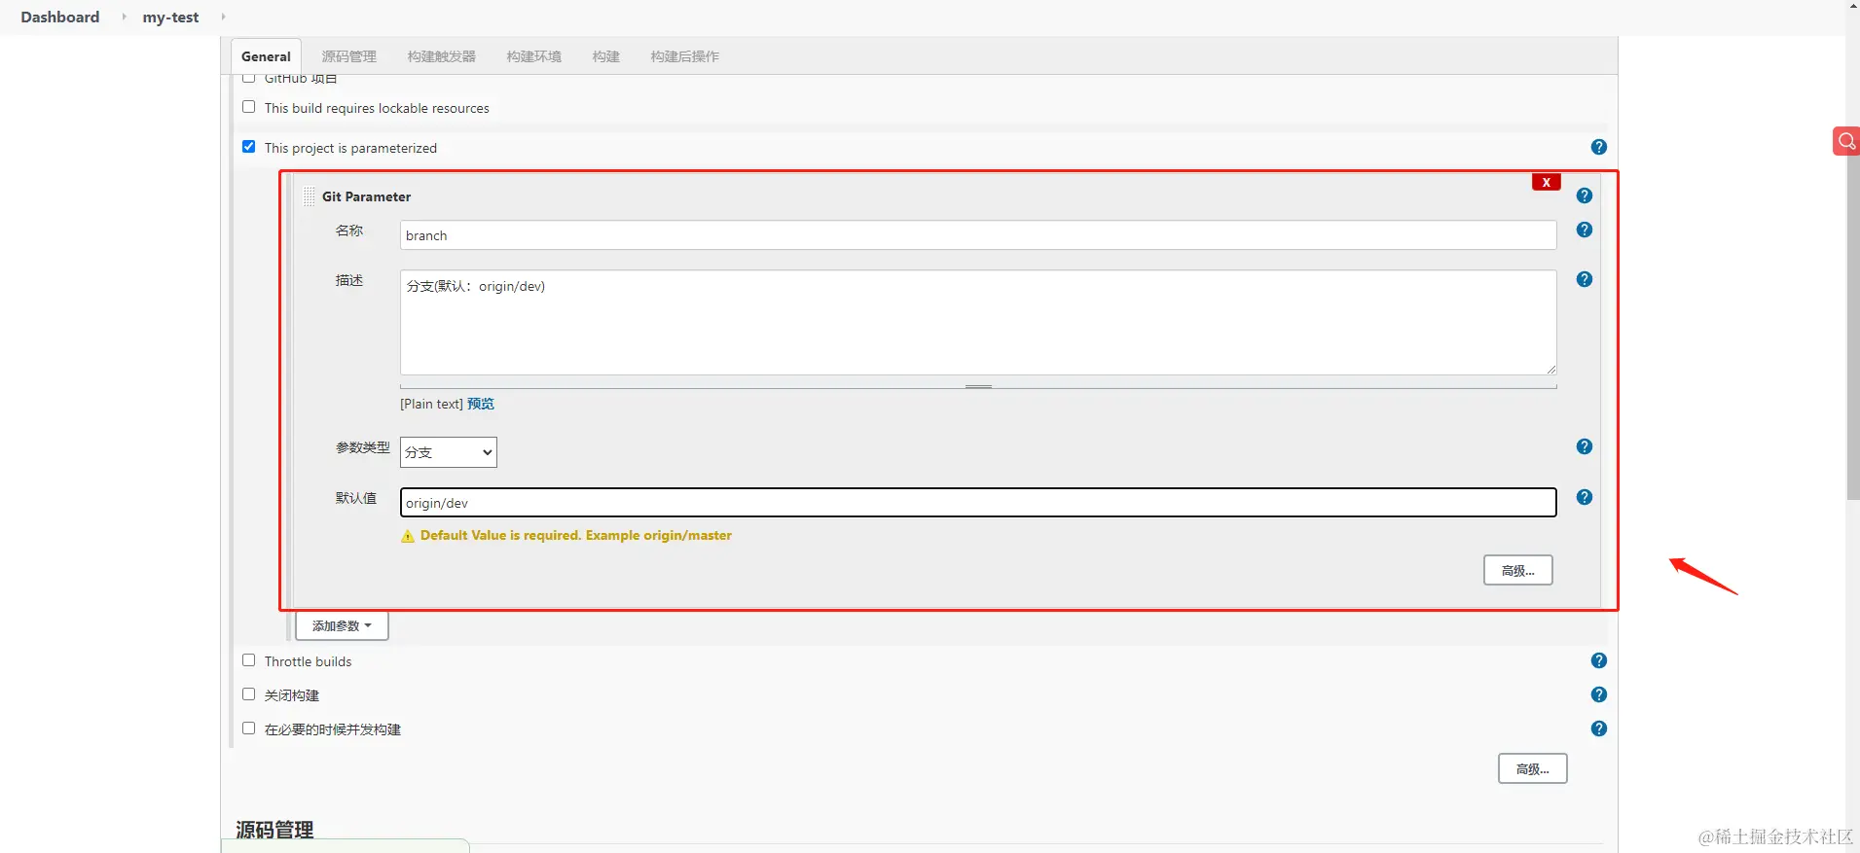Open help icon for 关闭构建
Screen dimensions: 1860x853
1598,694
